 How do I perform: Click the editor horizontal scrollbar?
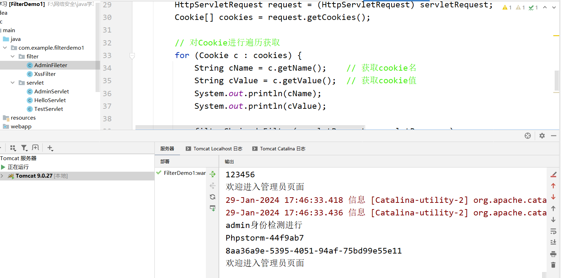[x=250, y=127]
